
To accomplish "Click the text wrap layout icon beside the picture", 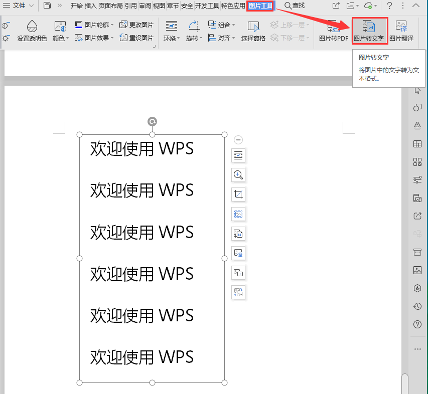I will 238,155.
